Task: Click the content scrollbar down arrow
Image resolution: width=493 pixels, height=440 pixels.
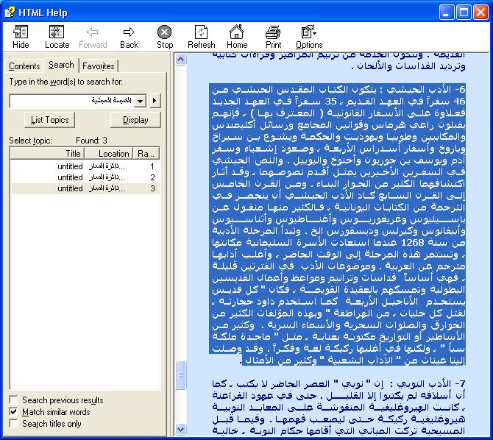Action: 181,429
